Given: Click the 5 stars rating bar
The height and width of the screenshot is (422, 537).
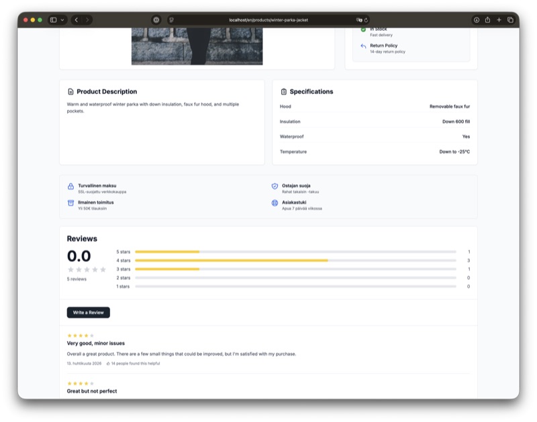Looking at the screenshot, I should click(x=295, y=252).
